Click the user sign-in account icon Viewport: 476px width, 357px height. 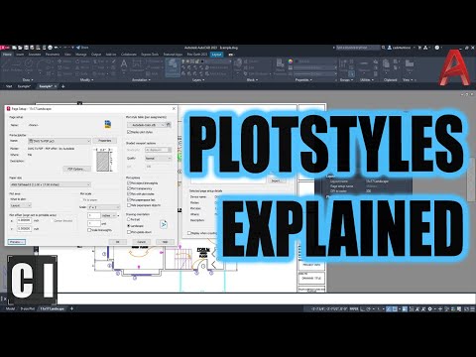390,48
